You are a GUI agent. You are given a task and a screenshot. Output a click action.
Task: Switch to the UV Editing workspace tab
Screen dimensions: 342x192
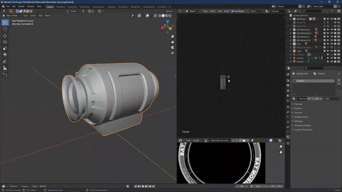click(x=84, y=7)
